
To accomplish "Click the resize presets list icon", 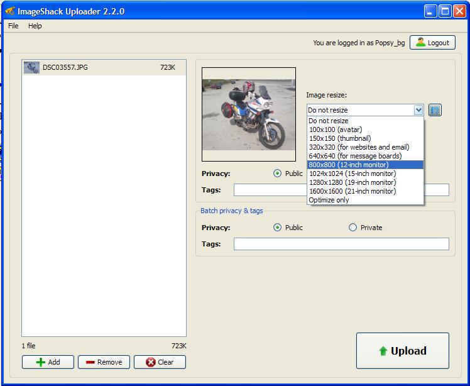I will pyautogui.click(x=435, y=110).
